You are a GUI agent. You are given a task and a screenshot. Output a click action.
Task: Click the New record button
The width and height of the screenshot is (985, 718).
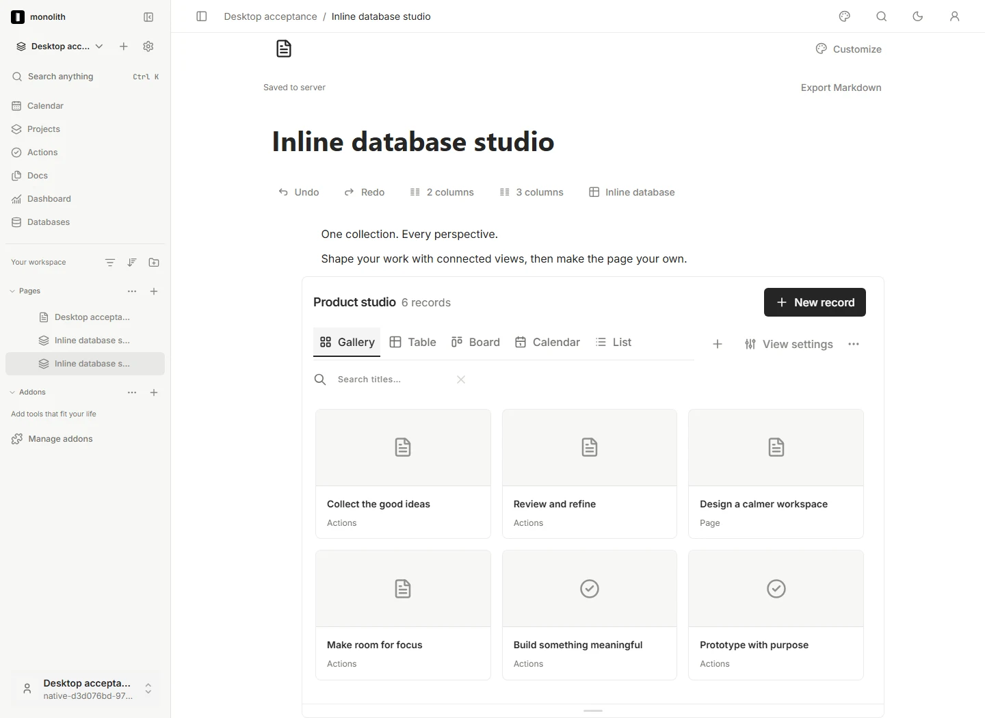pos(815,302)
